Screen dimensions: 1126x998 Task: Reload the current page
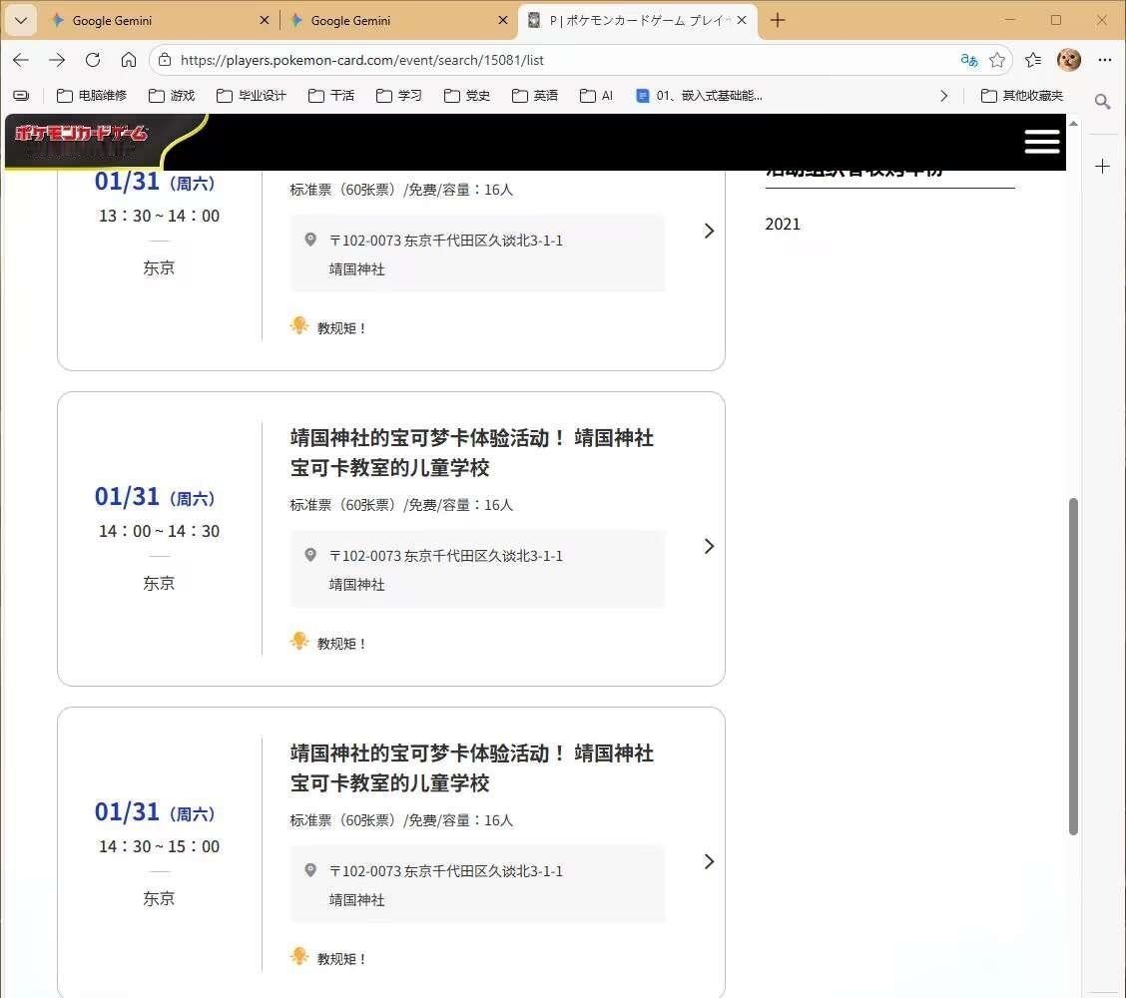click(x=93, y=60)
